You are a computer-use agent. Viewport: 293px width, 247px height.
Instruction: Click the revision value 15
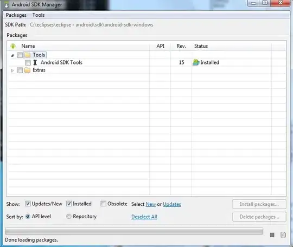[181, 62]
